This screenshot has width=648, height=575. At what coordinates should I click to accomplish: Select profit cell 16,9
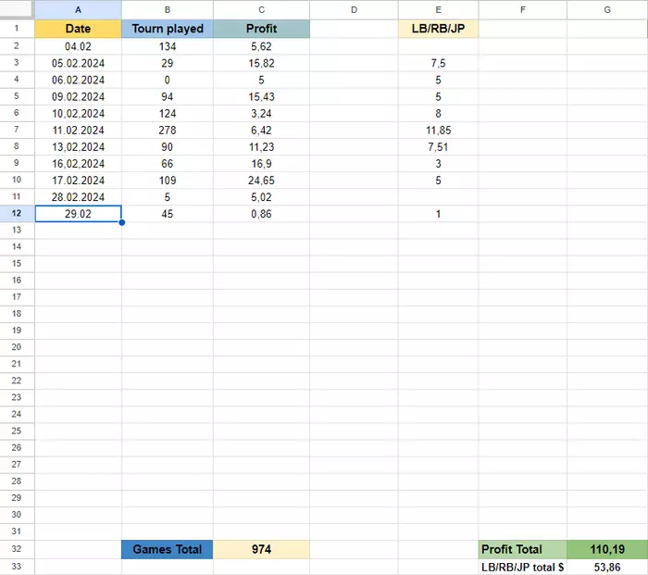point(261,164)
